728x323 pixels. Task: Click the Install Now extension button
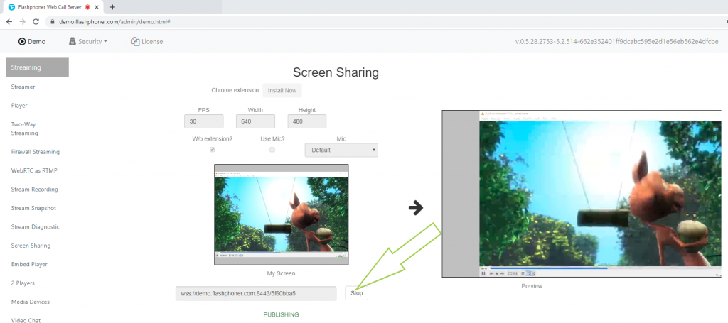pyautogui.click(x=282, y=90)
